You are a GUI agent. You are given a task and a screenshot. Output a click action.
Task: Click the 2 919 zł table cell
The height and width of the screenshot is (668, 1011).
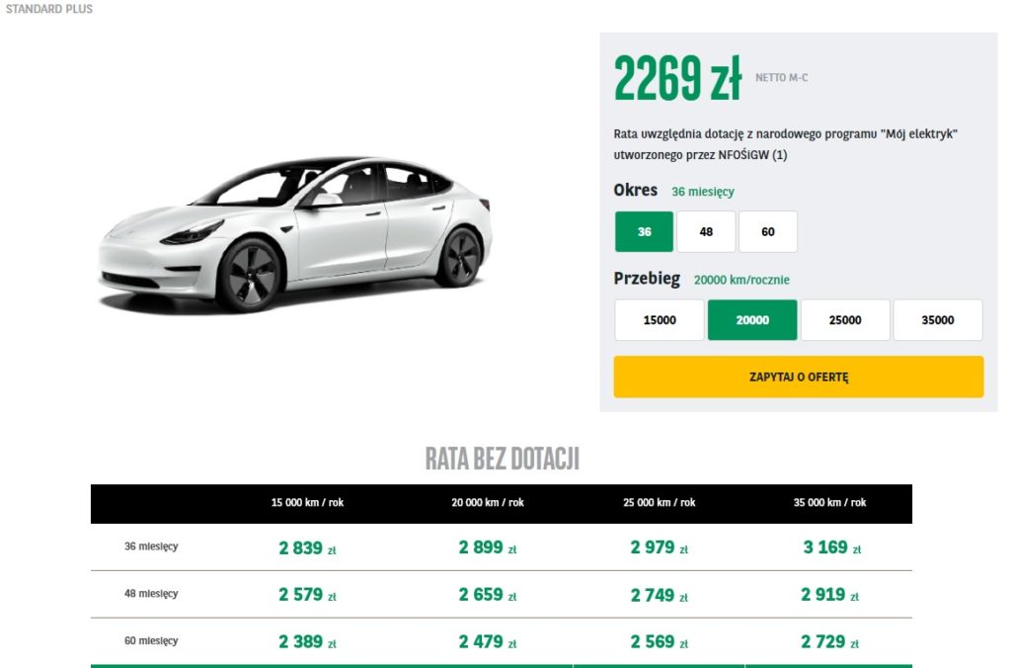829,595
